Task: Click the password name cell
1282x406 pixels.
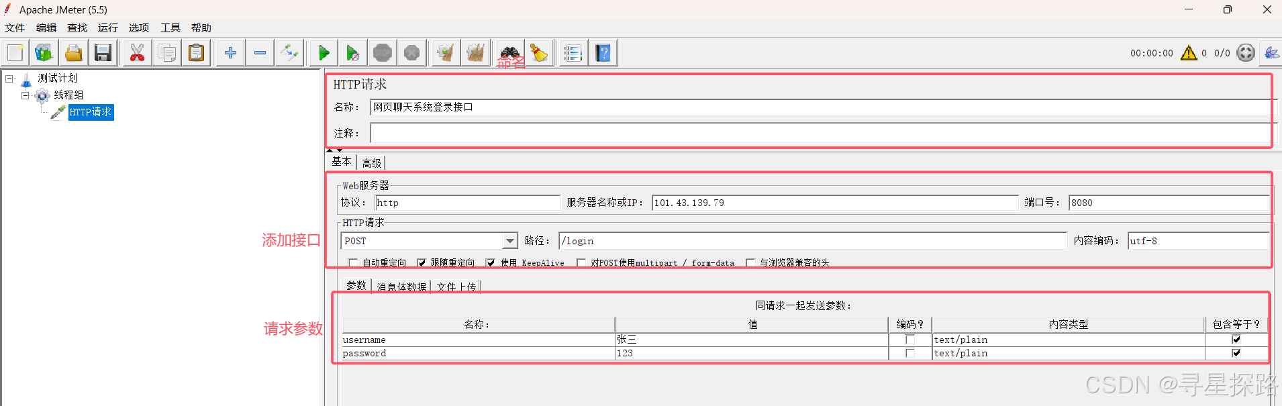Action: click(478, 353)
